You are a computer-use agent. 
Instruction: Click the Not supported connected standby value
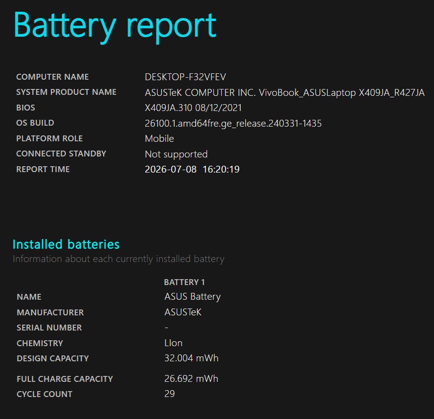[176, 154]
